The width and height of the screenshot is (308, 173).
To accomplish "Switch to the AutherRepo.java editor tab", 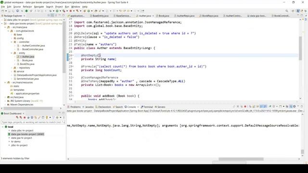I will click(x=184, y=16).
